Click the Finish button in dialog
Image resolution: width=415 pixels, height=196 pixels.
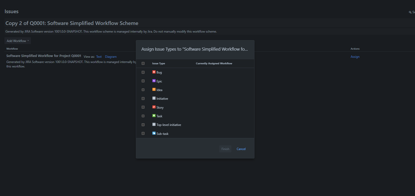tap(225, 149)
